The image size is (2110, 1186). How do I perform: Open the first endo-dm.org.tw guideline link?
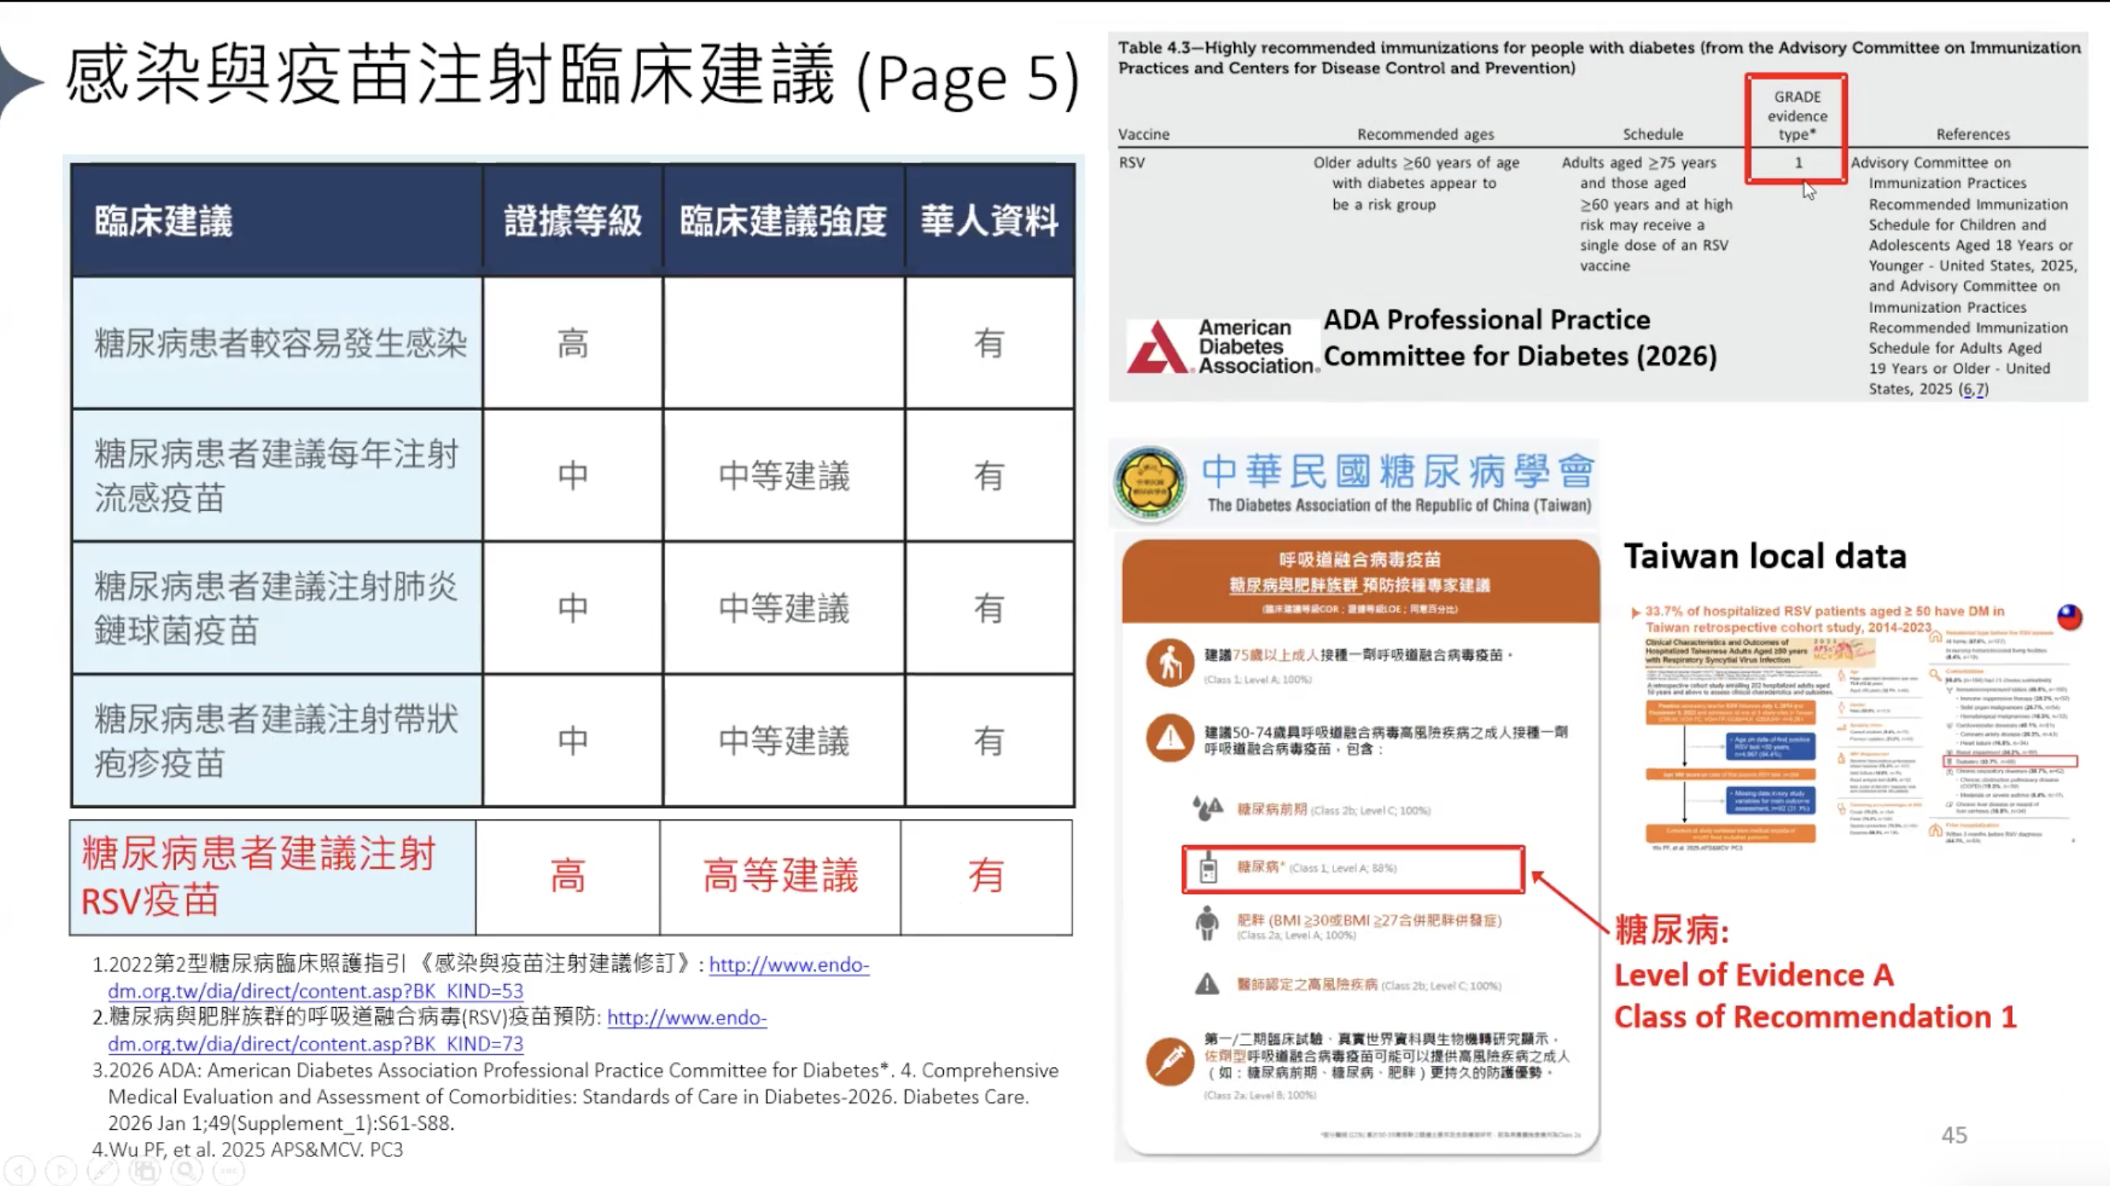(788, 965)
